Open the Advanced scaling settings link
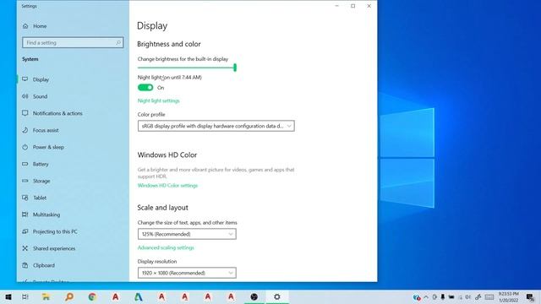This screenshot has width=541, height=304. click(166, 247)
